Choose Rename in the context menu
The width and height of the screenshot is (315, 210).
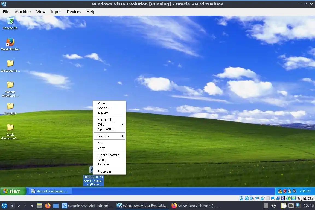[109, 164]
